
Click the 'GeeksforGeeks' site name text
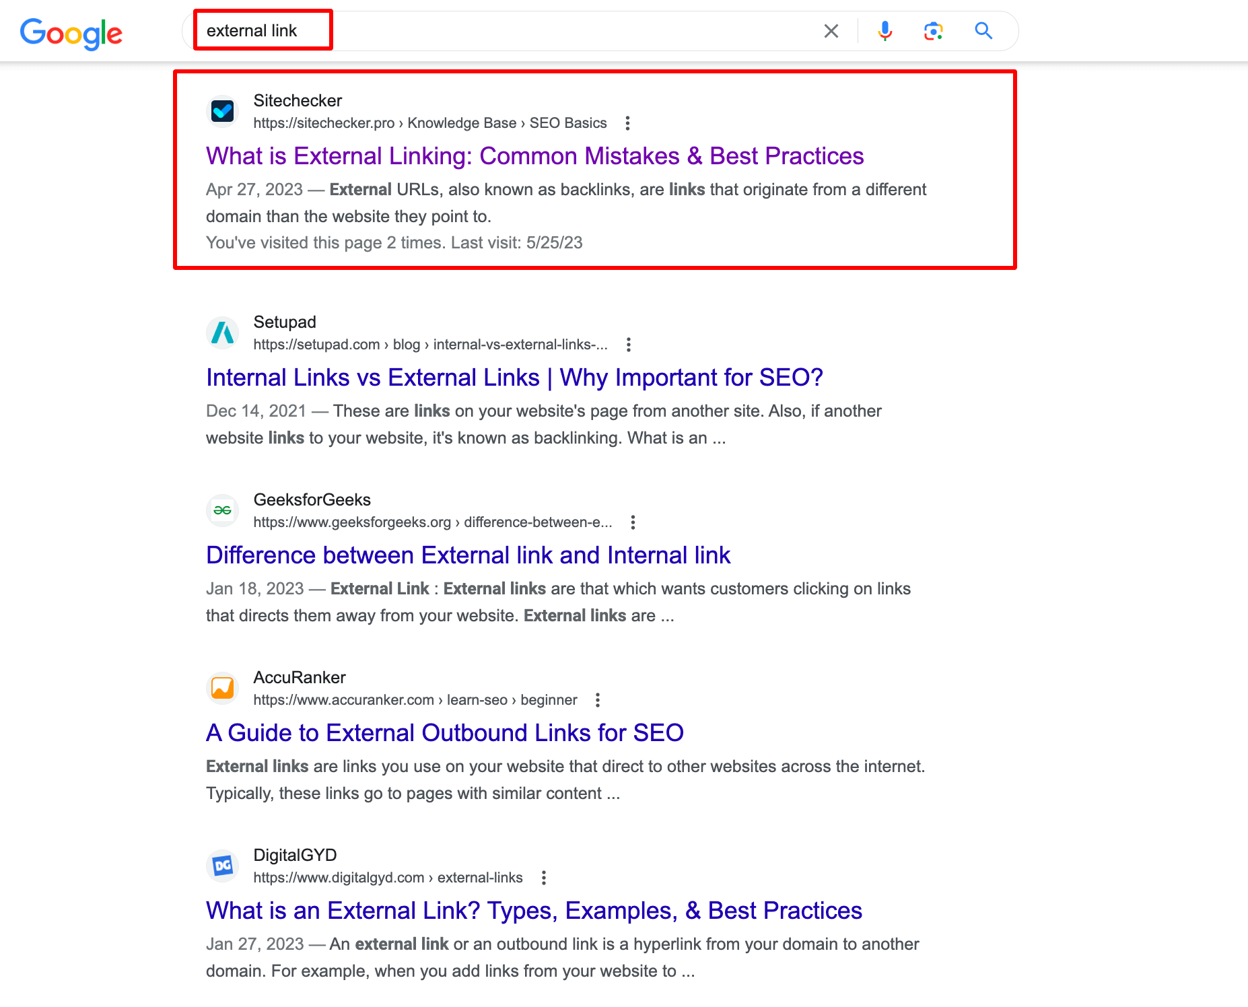(312, 500)
